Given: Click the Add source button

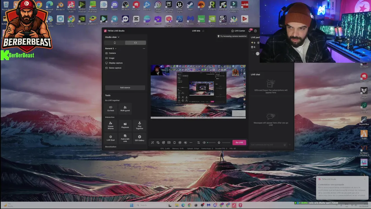Looking at the screenshot, I should pos(125,88).
